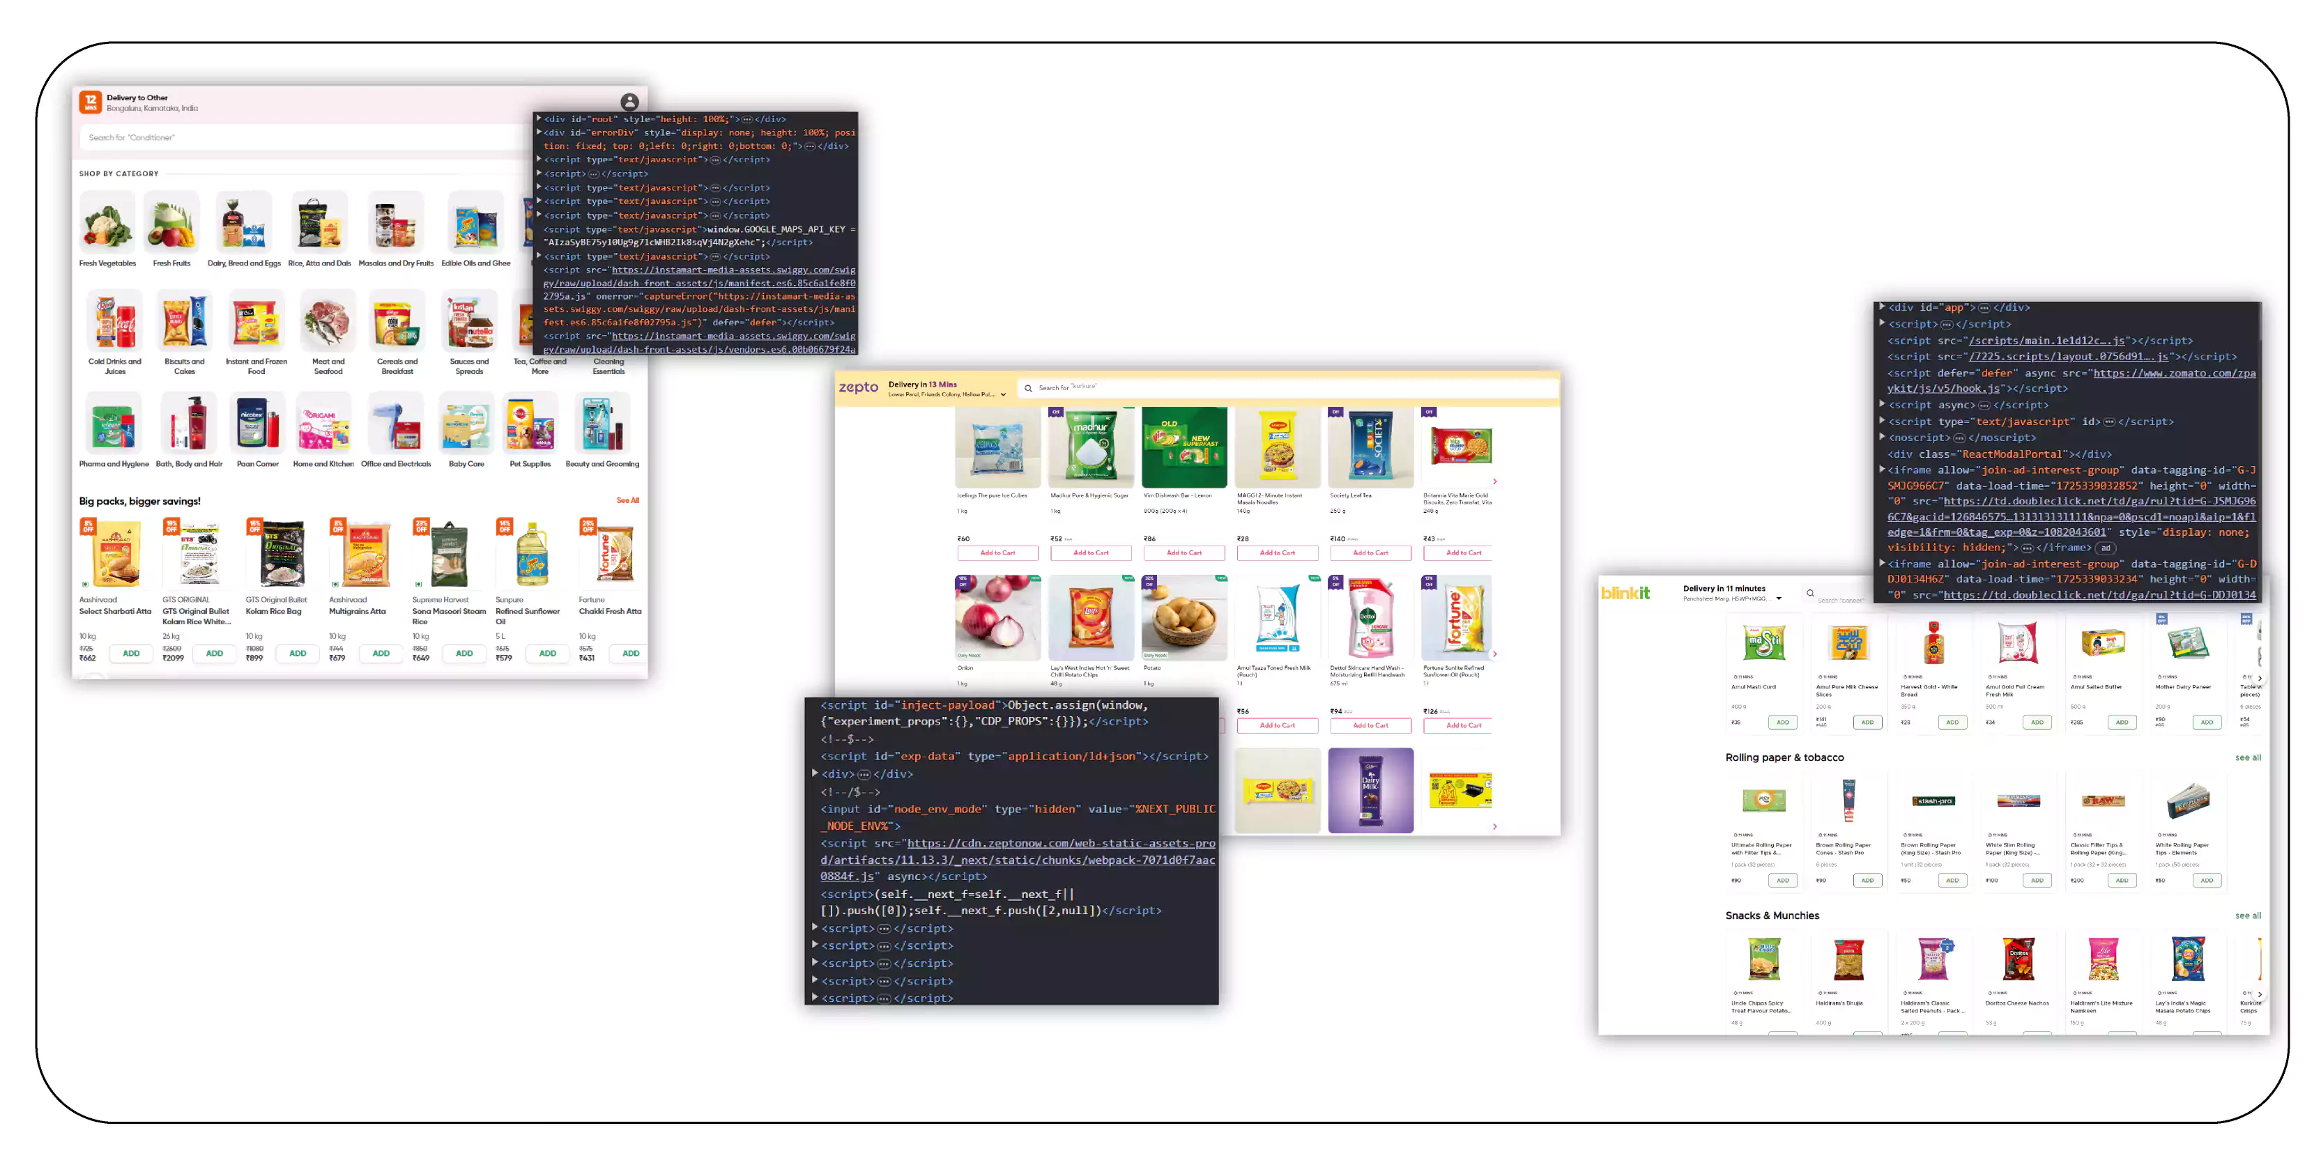Open the Cereals and Breakfast category
2321x1151 pixels.
pos(397,332)
